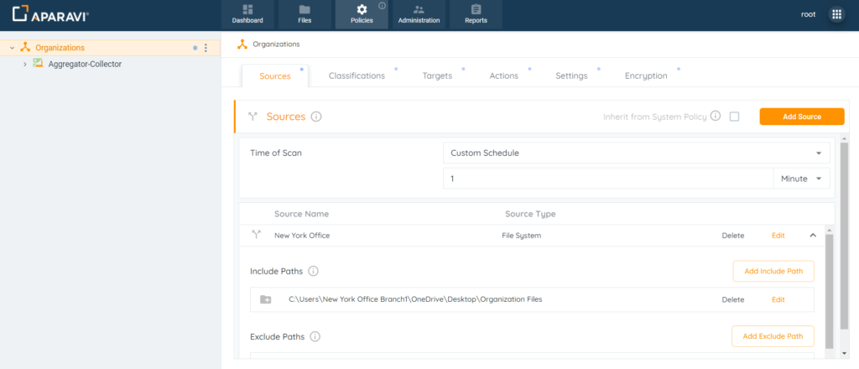859x369 pixels.
Task: Select the New York Office source name
Action: pos(302,236)
